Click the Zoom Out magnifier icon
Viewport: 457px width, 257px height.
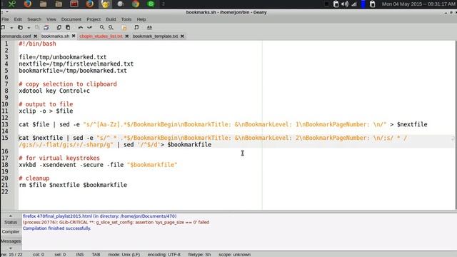coord(111,27)
